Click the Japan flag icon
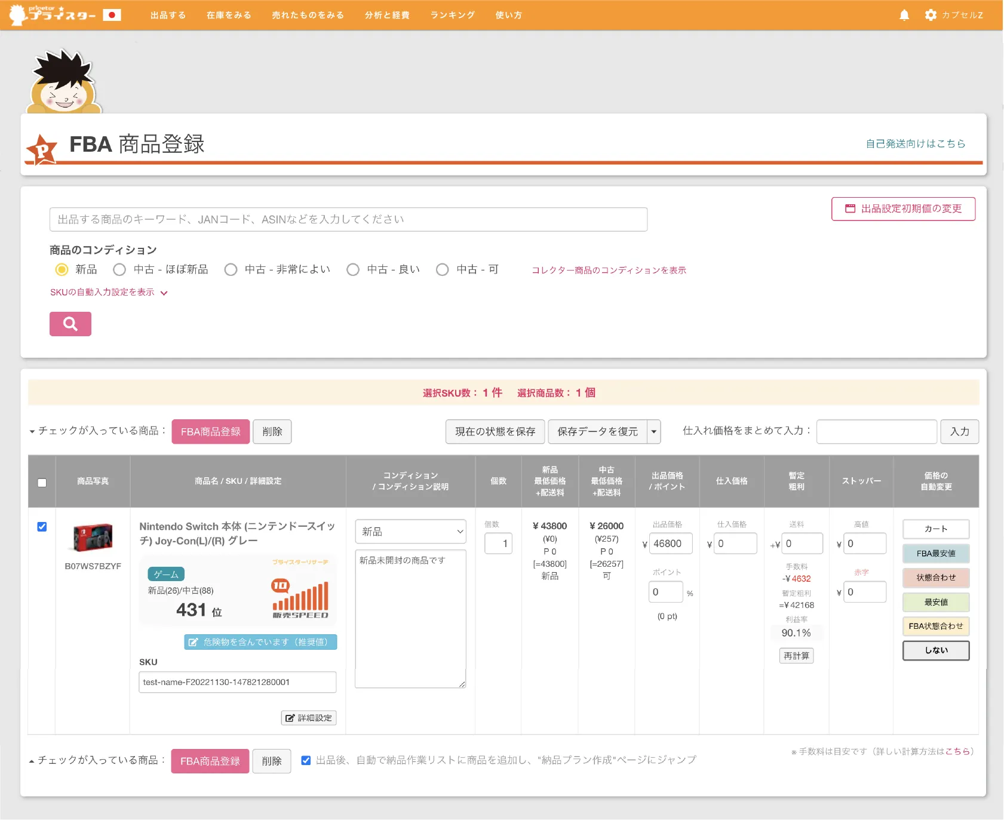 pos(112,15)
